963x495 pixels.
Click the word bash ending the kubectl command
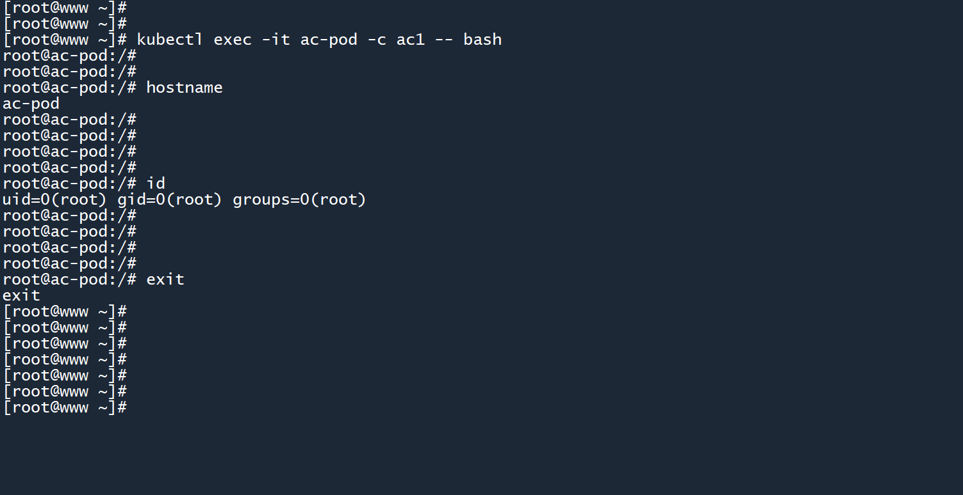point(482,40)
